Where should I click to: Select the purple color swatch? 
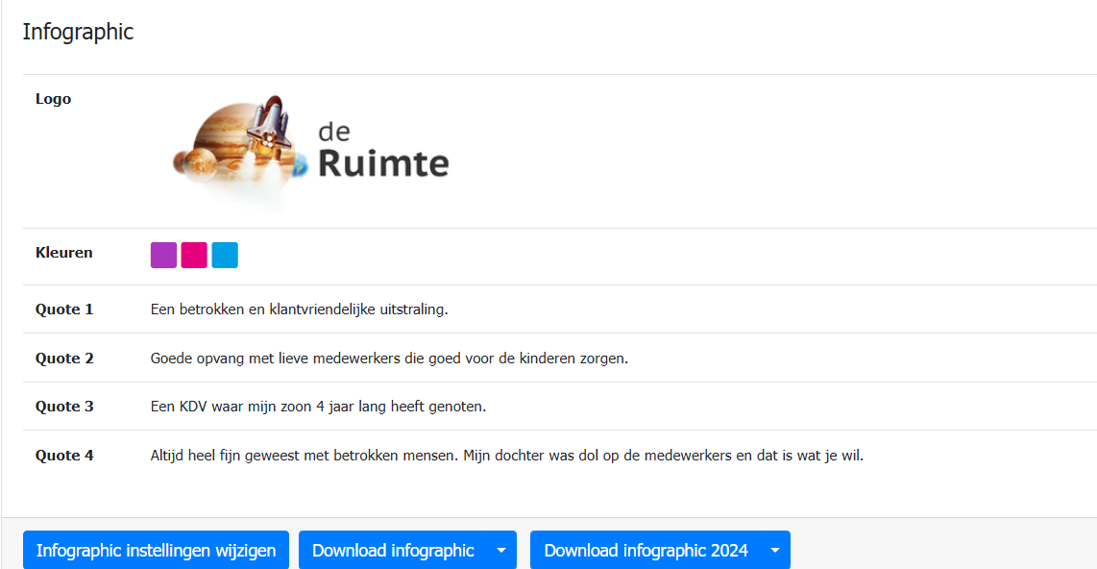click(x=163, y=255)
